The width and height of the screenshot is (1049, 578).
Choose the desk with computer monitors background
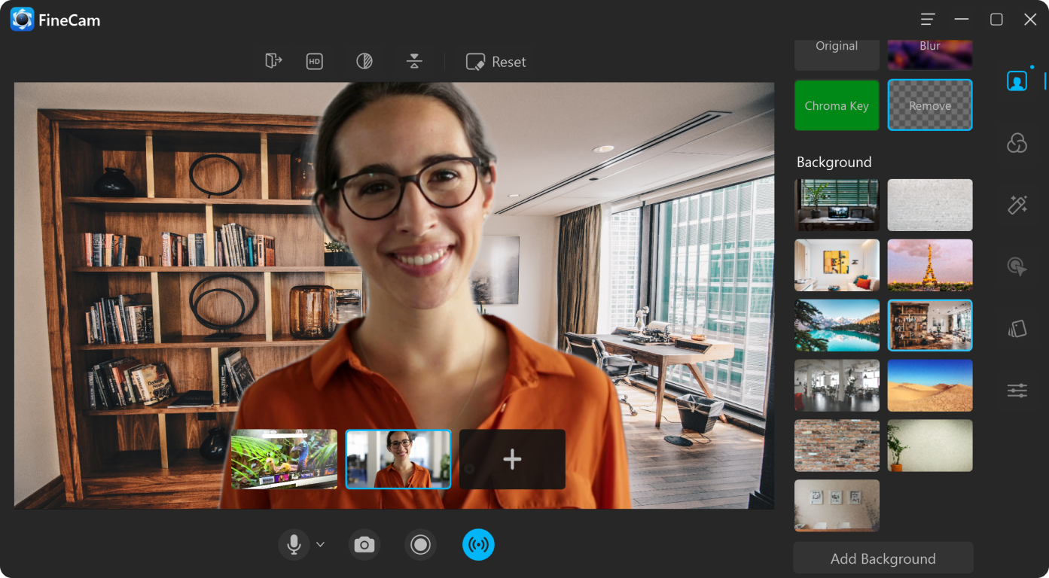[837, 205]
